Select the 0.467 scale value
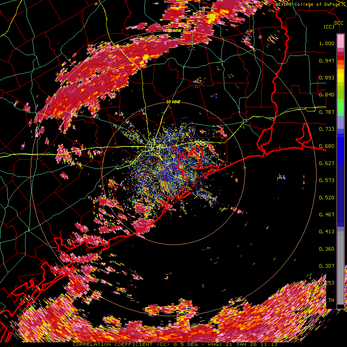This screenshot has width=347, height=347. pos(327,215)
